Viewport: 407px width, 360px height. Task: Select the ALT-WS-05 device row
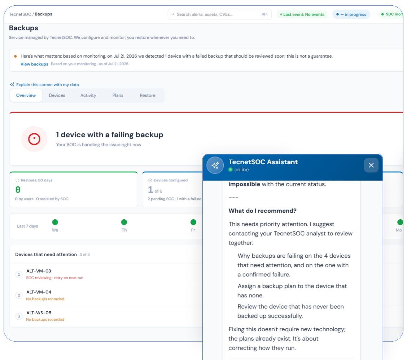tap(106, 316)
